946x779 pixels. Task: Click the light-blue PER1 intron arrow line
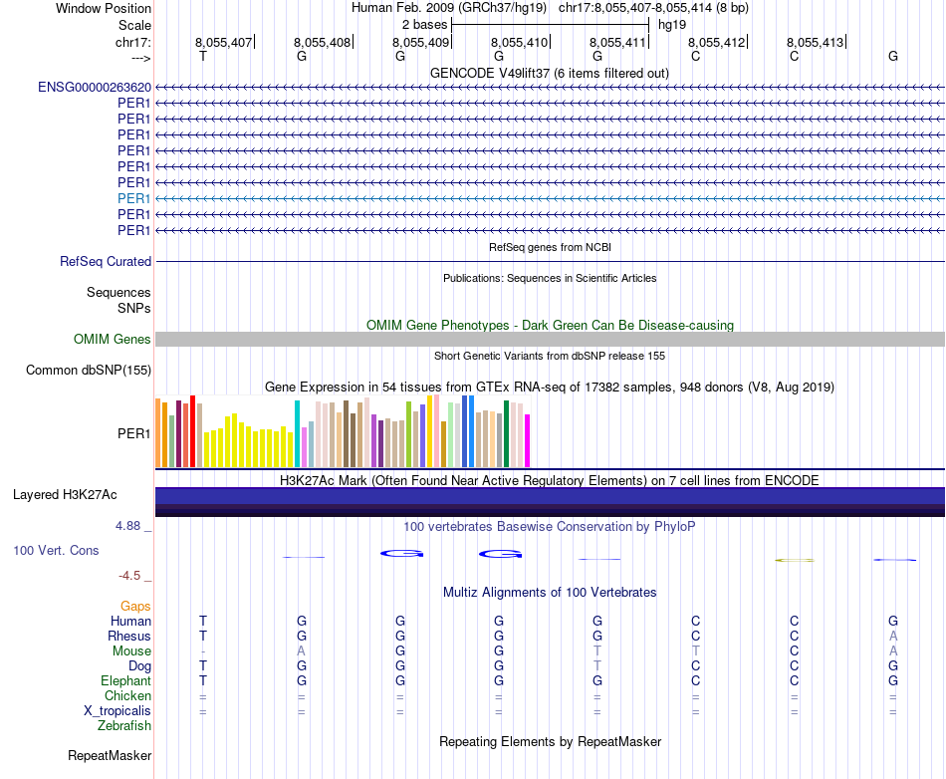(x=550, y=198)
